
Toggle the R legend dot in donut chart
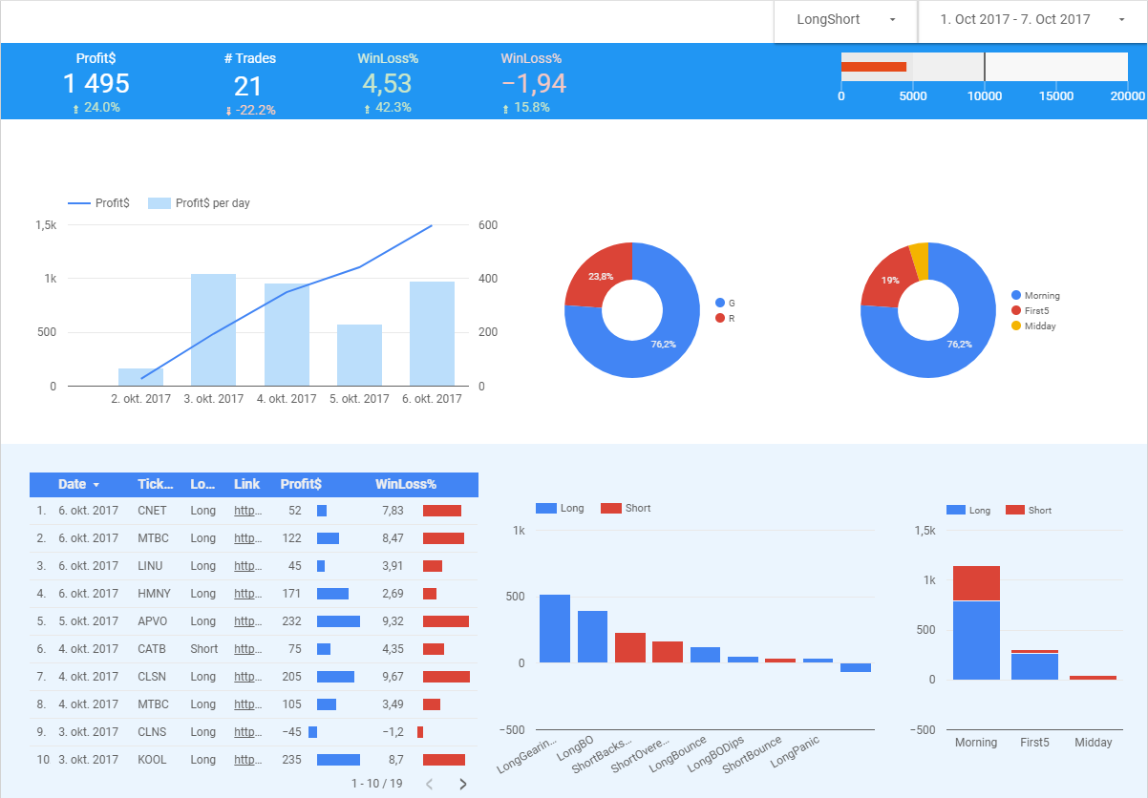click(x=719, y=318)
